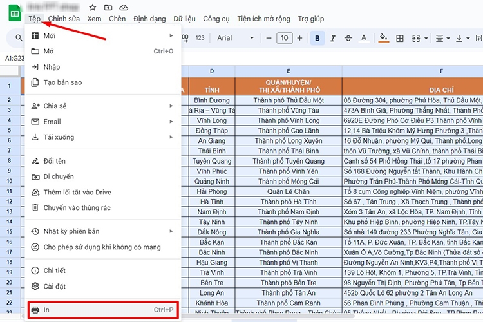Image resolution: width=483 pixels, height=322 pixels.
Task: Open the Công cụ menu
Action: pyautogui.click(x=216, y=19)
